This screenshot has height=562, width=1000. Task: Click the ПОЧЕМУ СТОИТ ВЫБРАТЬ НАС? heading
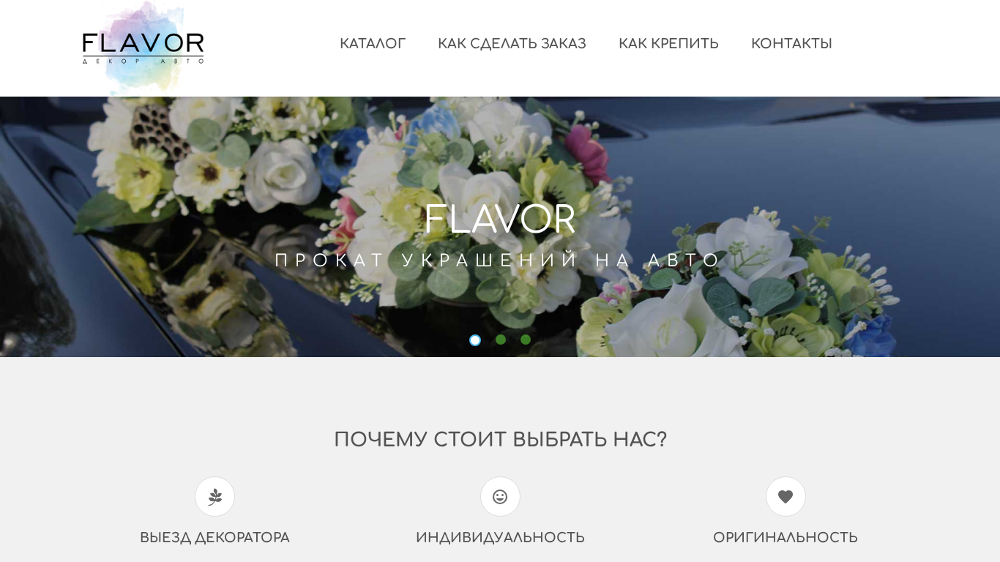click(x=500, y=440)
